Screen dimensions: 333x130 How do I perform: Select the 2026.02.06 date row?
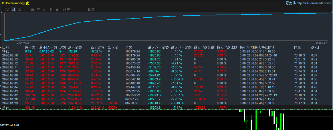(x=10, y=80)
